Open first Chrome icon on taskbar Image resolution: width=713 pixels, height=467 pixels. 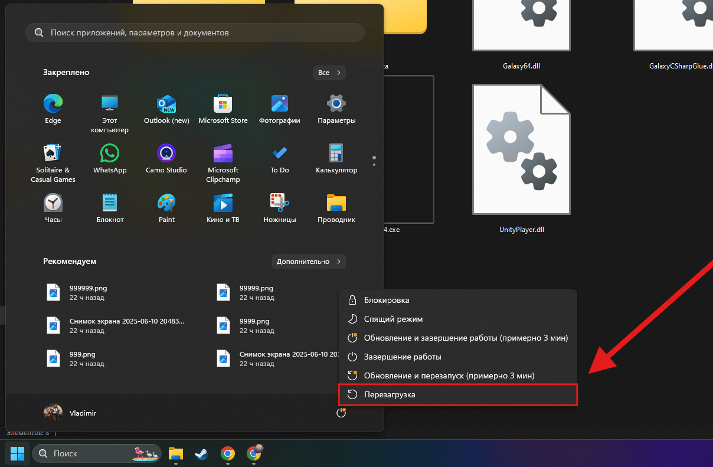(227, 453)
